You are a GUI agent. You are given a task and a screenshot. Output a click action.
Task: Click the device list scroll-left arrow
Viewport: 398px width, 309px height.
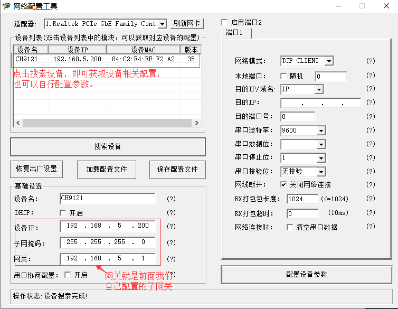tap(18, 123)
